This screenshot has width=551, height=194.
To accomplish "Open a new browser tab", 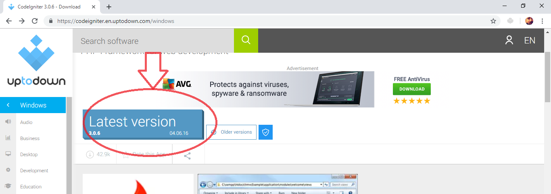I will 109,7.
